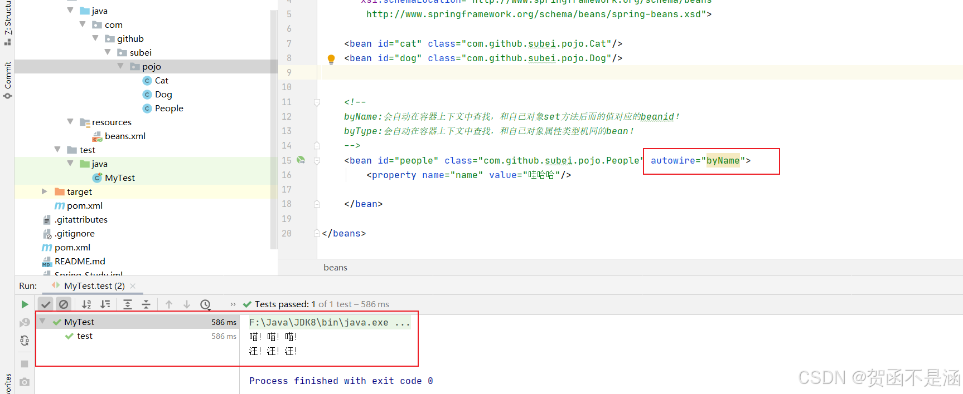Go to next failed test arrow
The height and width of the screenshot is (394, 963).
[187, 304]
